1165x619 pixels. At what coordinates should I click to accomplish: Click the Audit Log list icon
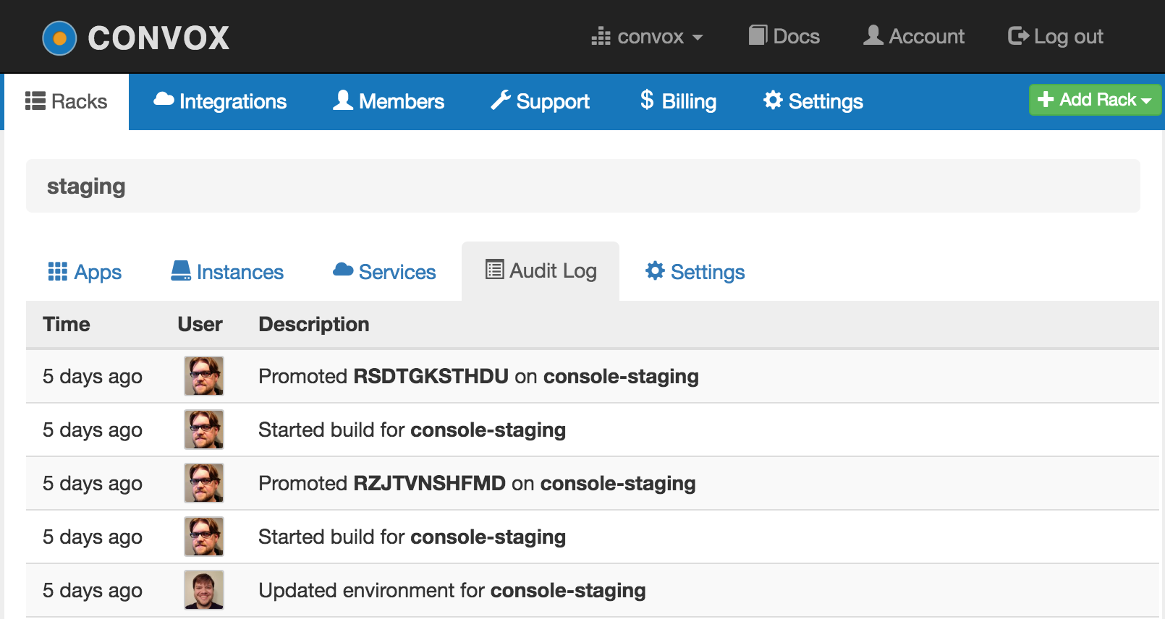pos(495,270)
